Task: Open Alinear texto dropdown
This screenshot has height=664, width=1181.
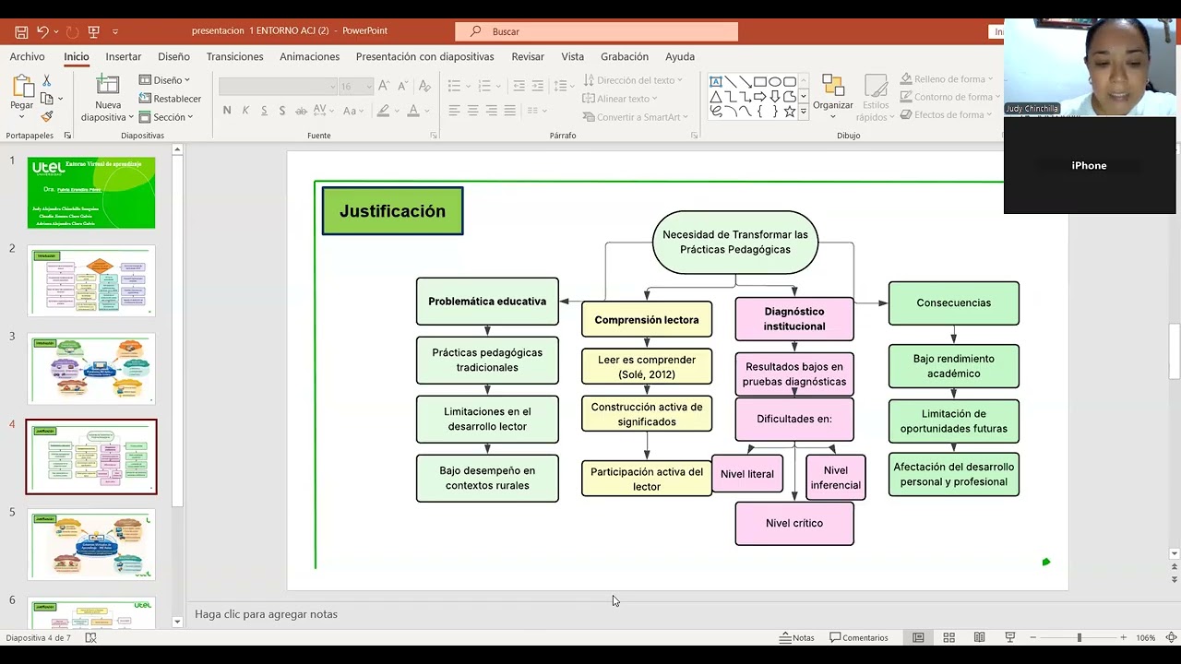Action: click(620, 99)
